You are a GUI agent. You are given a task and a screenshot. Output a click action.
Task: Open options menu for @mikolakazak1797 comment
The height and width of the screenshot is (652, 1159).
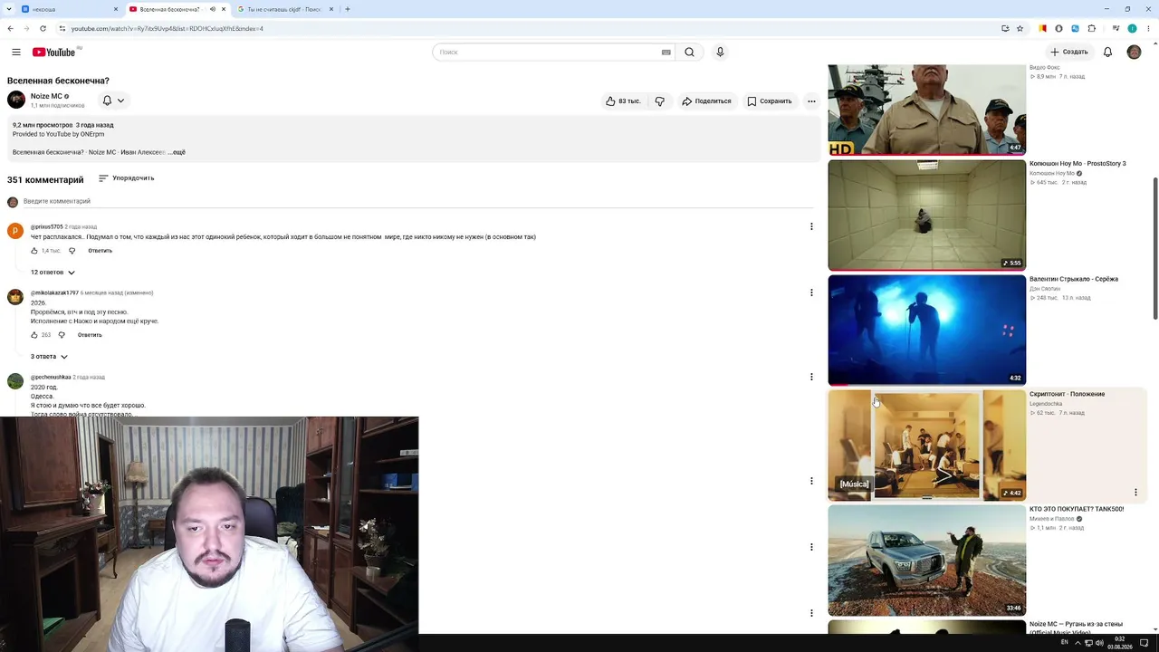tap(811, 292)
